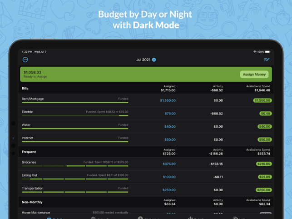Viewport: 292px width, 219px height.
Task: Edit Rent/Mortgage assigned amount $1,550.00
Action: [168, 100]
